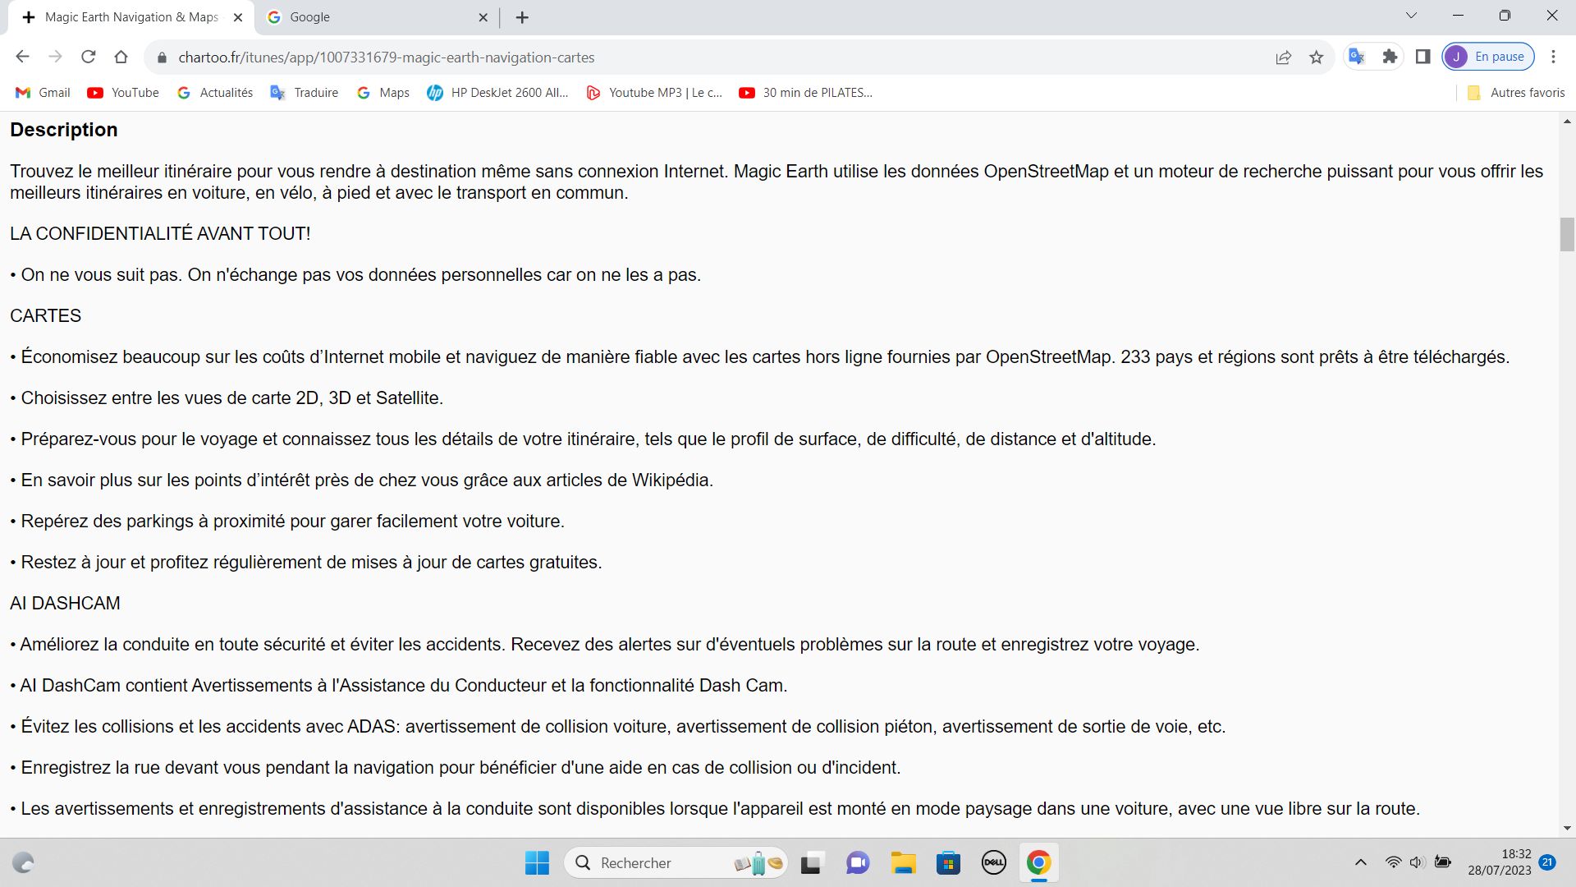
Task: Open the Autres favoris bookmarks folder
Action: 1516,93
